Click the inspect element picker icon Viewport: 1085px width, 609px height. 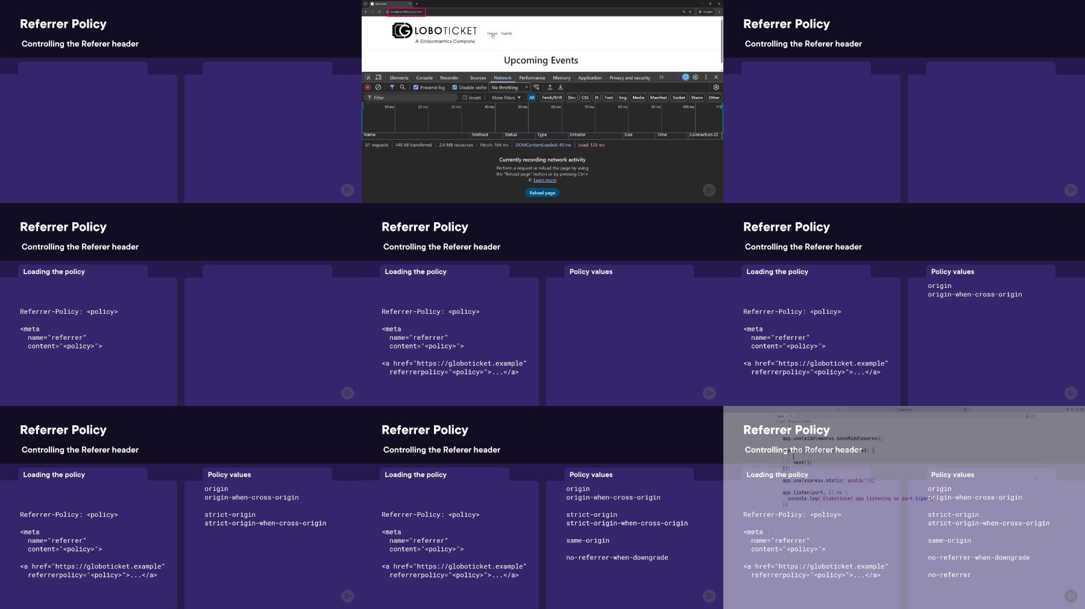click(x=368, y=78)
